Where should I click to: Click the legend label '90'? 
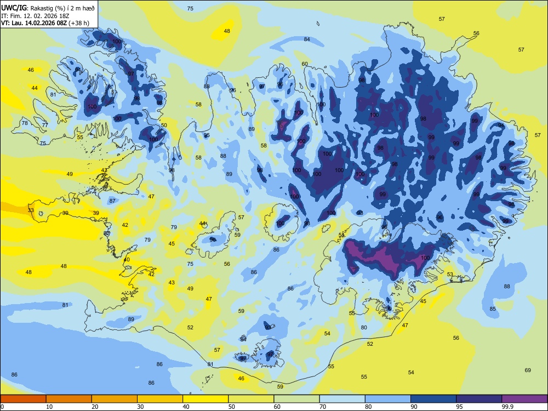click(x=414, y=407)
